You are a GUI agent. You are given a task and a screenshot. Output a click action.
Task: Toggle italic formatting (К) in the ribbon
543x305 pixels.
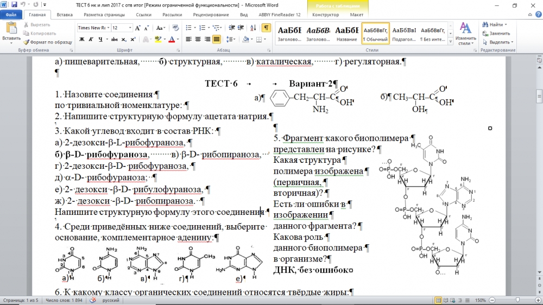click(x=92, y=39)
